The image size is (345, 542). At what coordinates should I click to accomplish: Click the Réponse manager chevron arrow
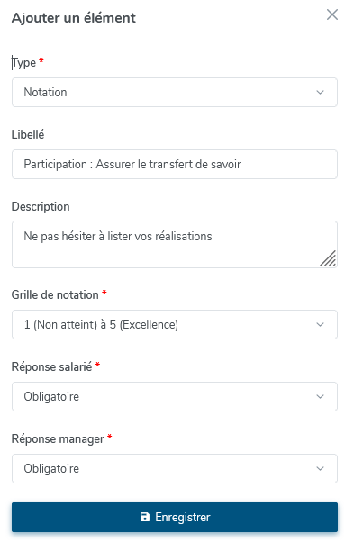(320, 469)
